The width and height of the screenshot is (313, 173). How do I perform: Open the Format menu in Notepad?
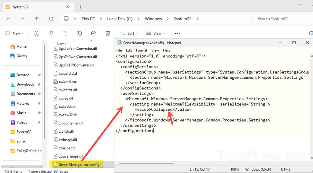coord(142,50)
